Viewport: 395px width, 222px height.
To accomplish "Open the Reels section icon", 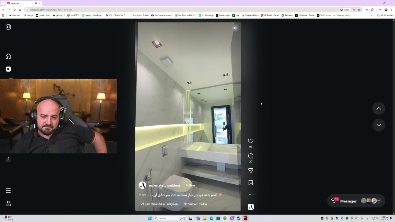I will (x=8, y=69).
